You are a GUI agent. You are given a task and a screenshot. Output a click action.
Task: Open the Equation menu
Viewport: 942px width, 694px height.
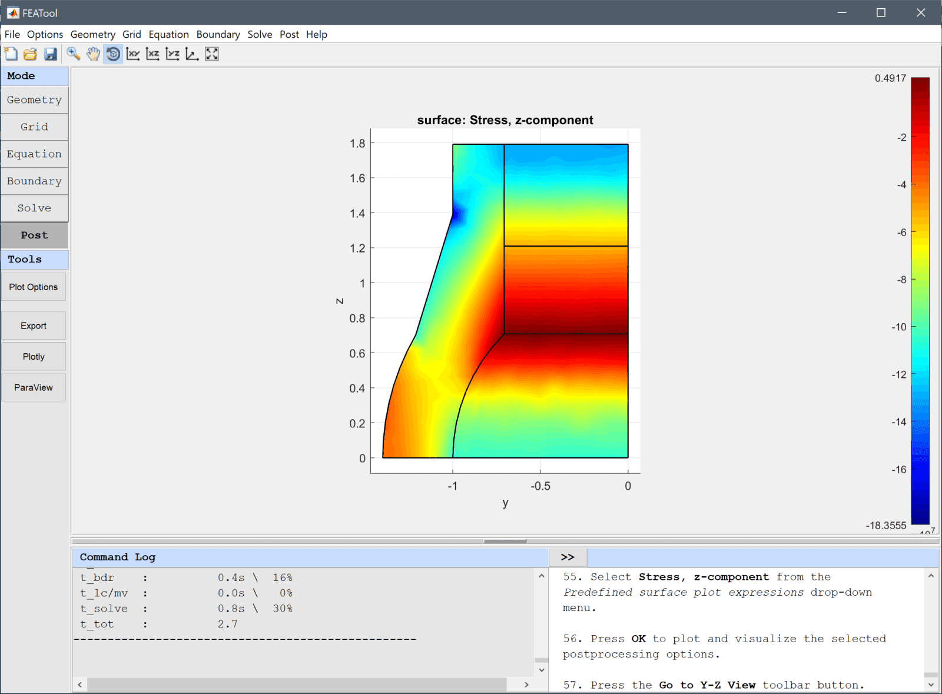click(169, 34)
